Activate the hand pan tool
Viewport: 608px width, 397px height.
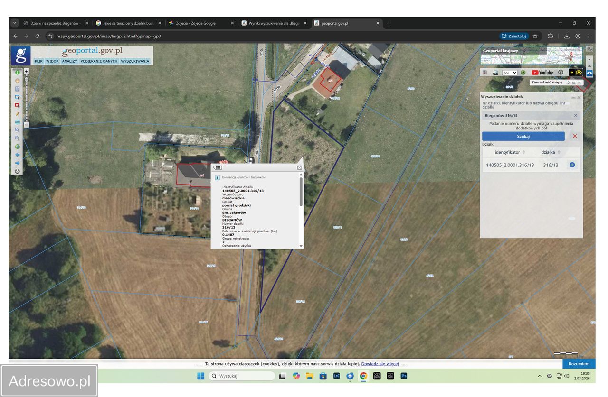click(18, 81)
